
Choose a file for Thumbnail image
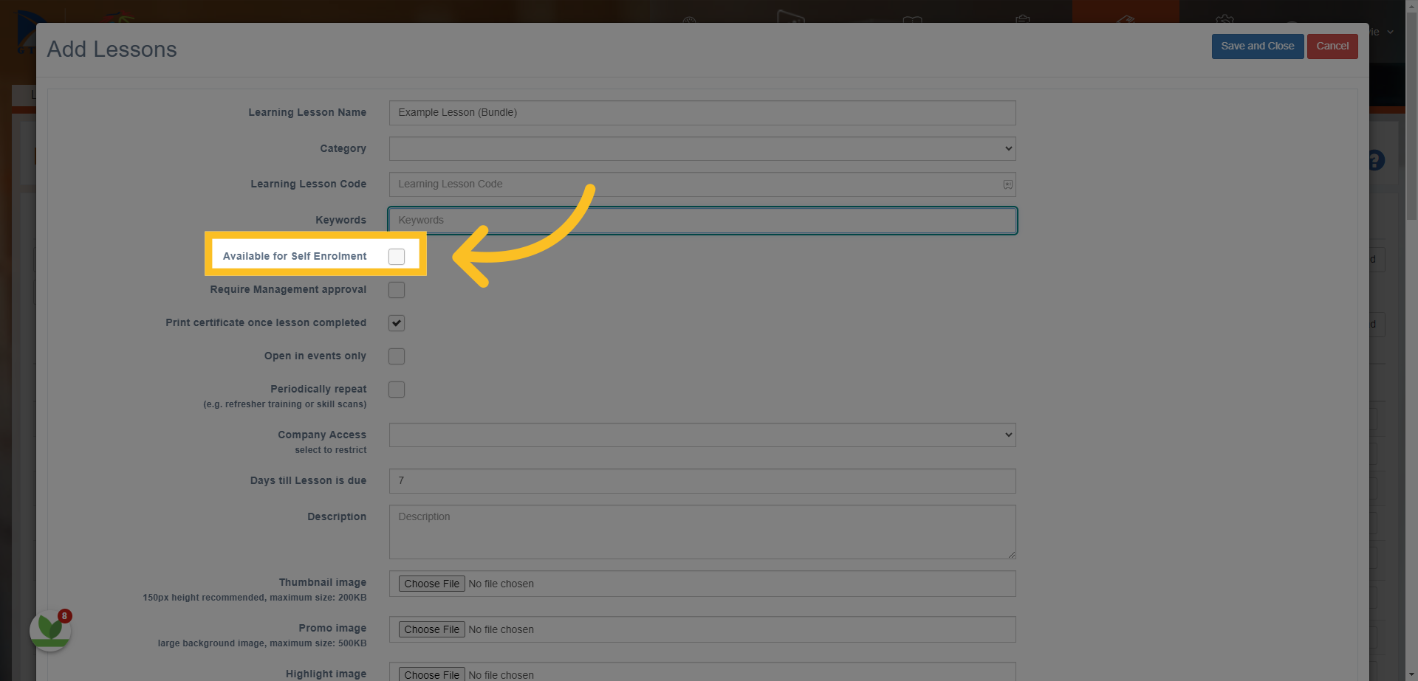click(x=432, y=584)
